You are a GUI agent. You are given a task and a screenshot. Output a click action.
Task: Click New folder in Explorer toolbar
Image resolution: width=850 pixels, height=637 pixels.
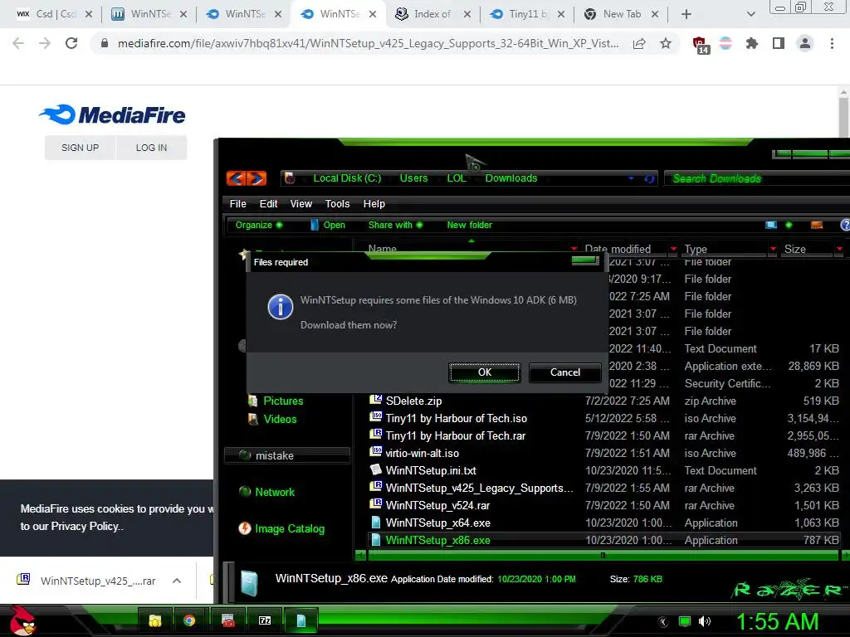click(x=470, y=225)
